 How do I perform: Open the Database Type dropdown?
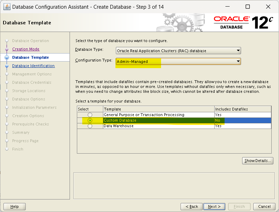(x=178, y=51)
